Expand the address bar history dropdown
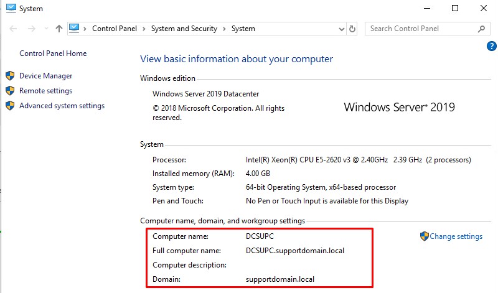This screenshot has width=498, height=293. 341,29
